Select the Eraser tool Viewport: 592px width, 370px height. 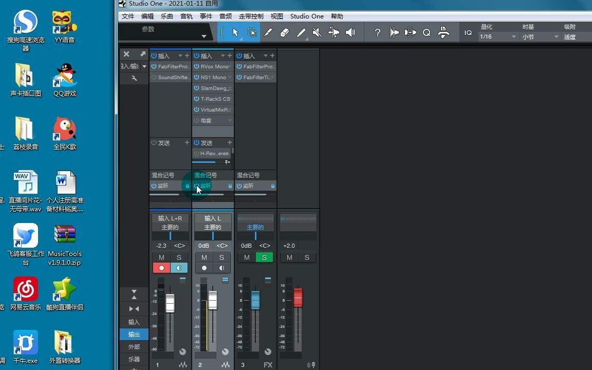pos(284,32)
